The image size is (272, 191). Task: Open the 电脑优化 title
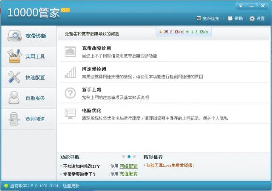(x=92, y=111)
